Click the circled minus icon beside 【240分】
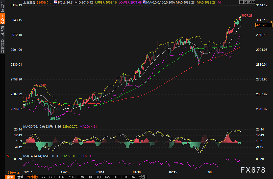 tap(51, 3)
